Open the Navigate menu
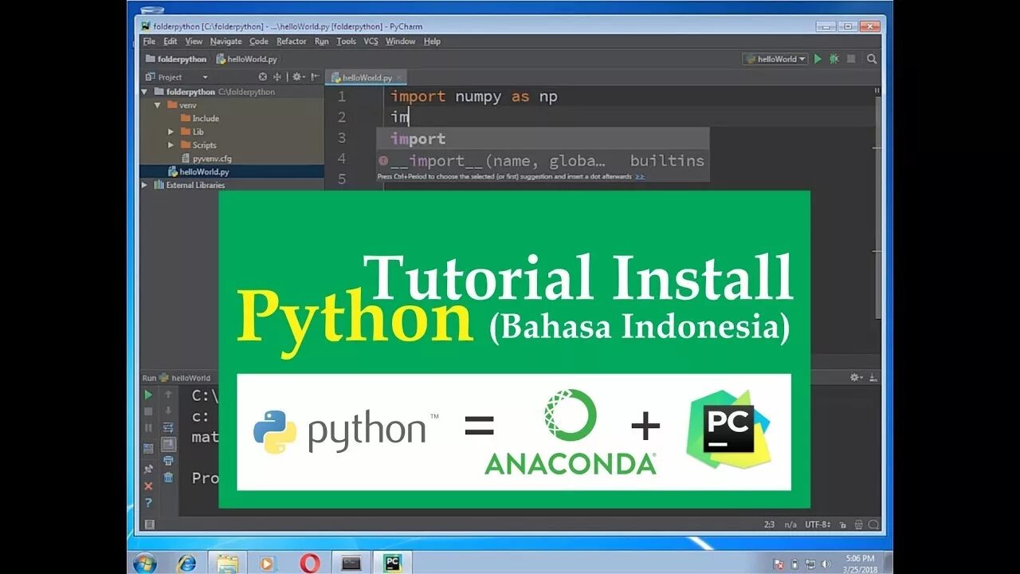The height and width of the screenshot is (574, 1020). click(226, 41)
